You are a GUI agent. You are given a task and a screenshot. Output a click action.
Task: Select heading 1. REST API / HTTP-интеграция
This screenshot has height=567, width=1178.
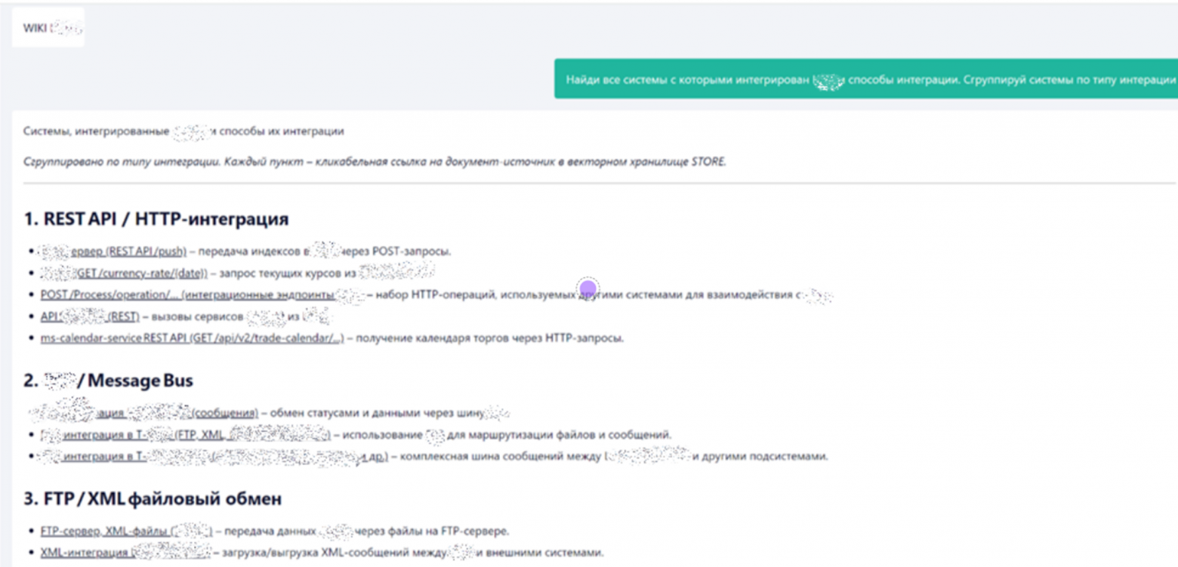156,220
